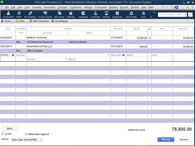Open reminders alarm clock icon
Screen dimensions: 195x146
(x=172, y=7)
